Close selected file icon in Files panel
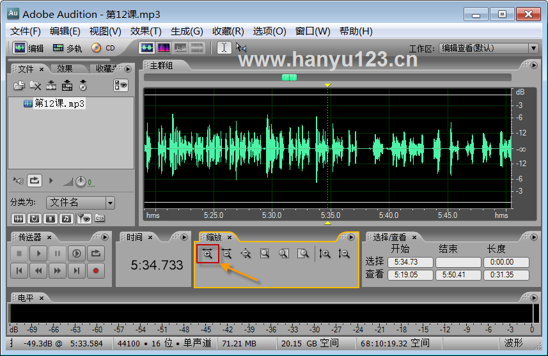Viewport: 548px width, 356px height. pos(35,86)
